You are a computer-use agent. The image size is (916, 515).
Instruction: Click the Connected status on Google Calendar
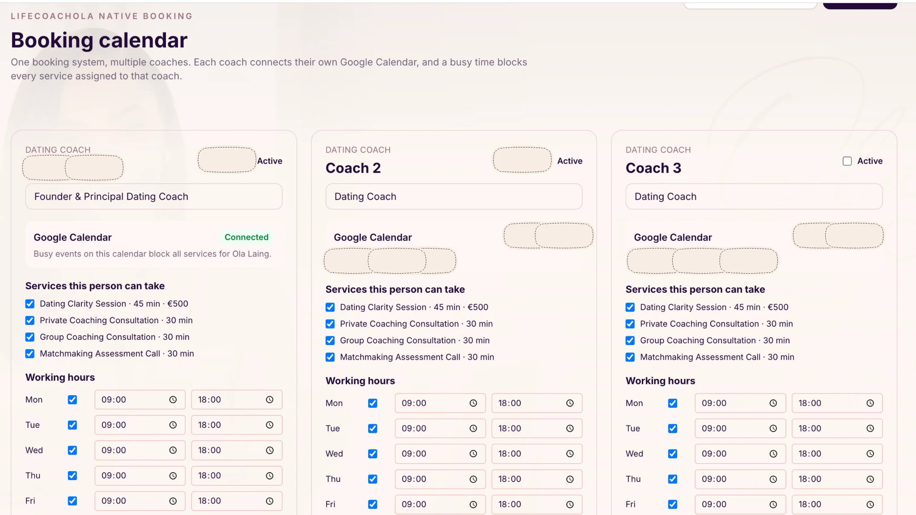[x=246, y=237]
